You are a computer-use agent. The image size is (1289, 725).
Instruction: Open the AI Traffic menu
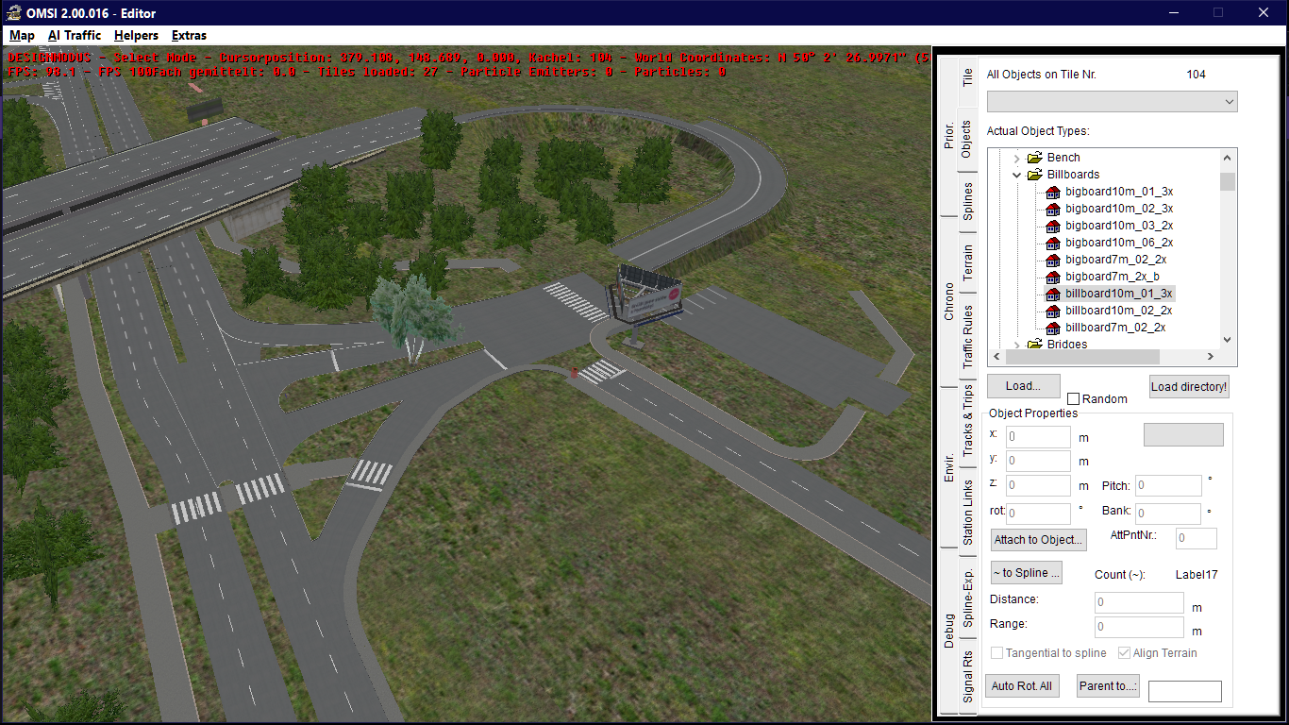coord(75,36)
